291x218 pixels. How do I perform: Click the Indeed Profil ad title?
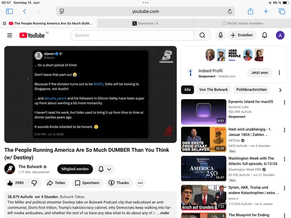click(211, 71)
